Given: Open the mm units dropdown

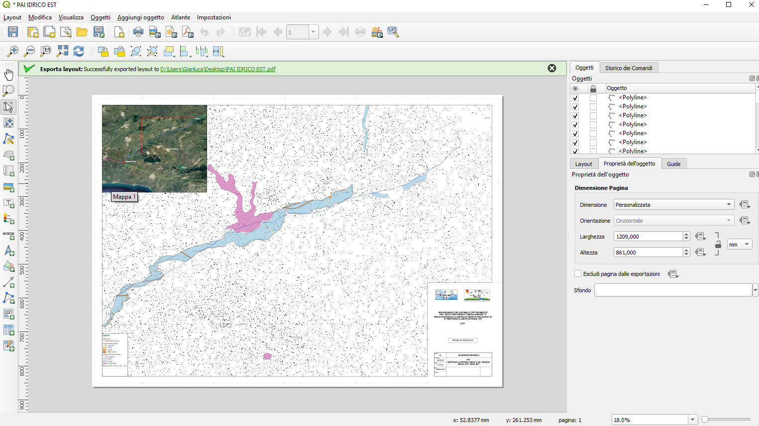Looking at the screenshot, I should pyautogui.click(x=740, y=244).
